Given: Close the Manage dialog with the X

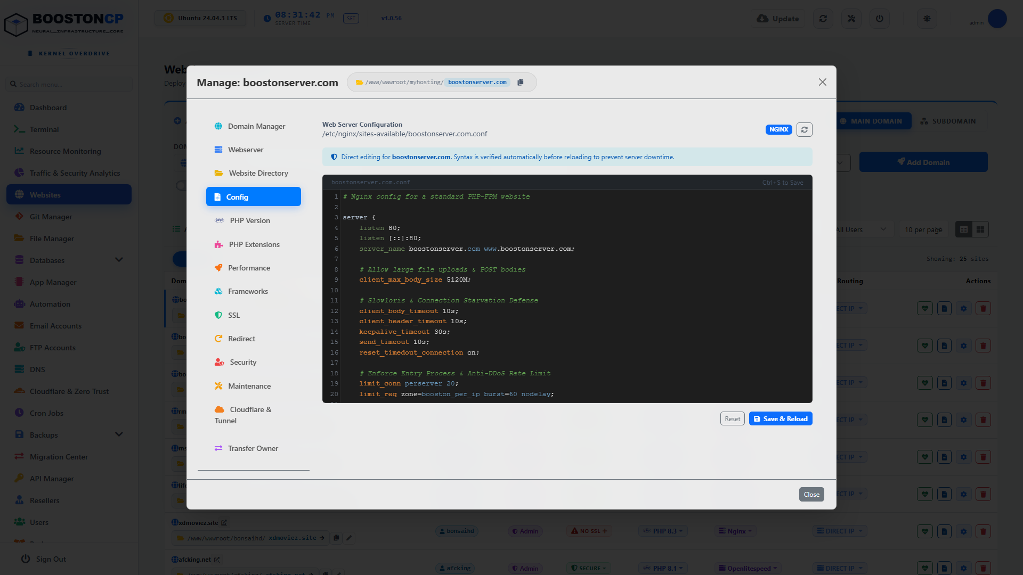Looking at the screenshot, I should click(x=823, y=82).
